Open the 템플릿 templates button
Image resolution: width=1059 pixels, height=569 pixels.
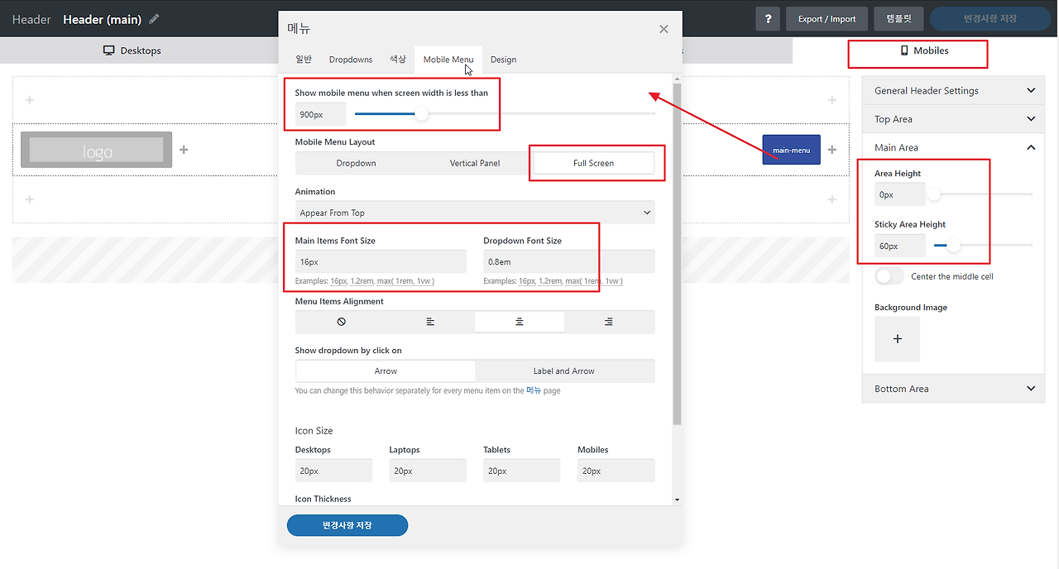tap(898, 19)
